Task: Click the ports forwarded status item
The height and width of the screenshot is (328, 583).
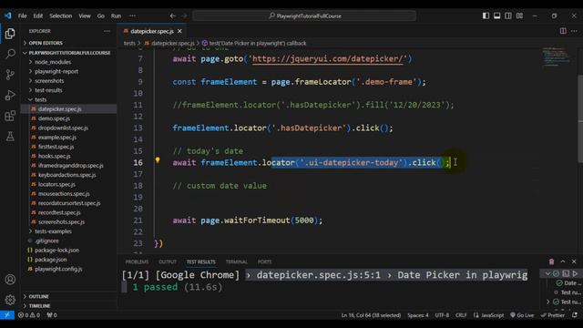Action: 52,315
